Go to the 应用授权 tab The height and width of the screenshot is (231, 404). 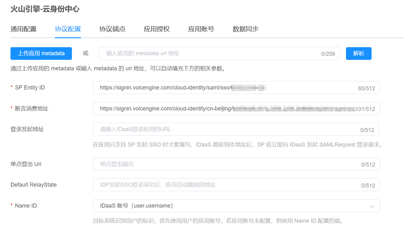pos(157,29)
